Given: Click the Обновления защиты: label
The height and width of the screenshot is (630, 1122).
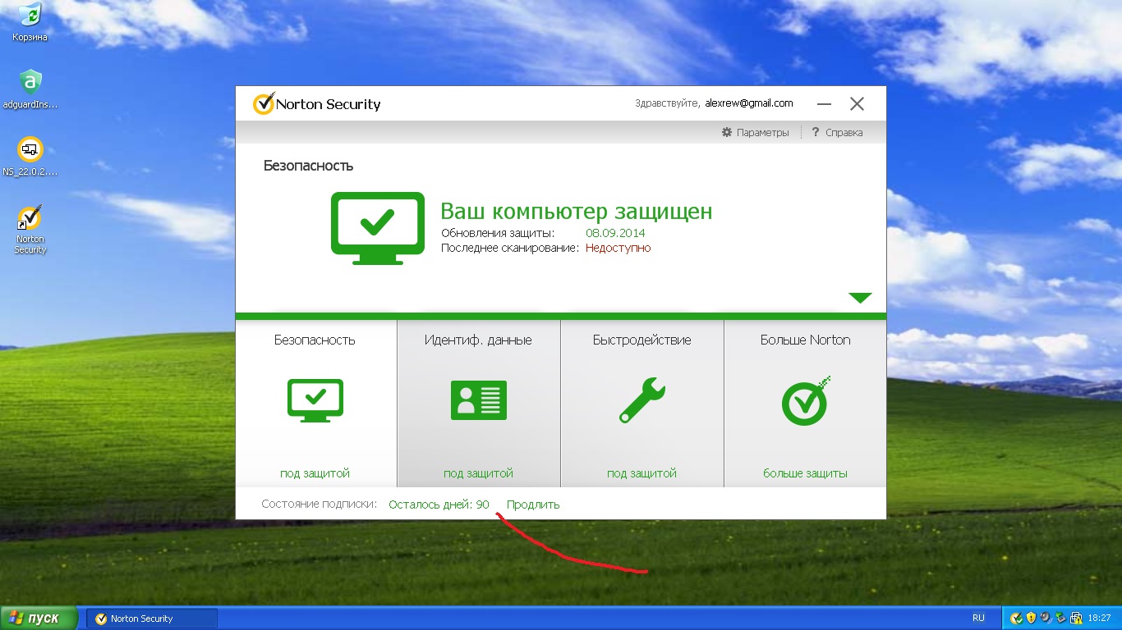Looking at the screenshot, I should tap(498, 233).
